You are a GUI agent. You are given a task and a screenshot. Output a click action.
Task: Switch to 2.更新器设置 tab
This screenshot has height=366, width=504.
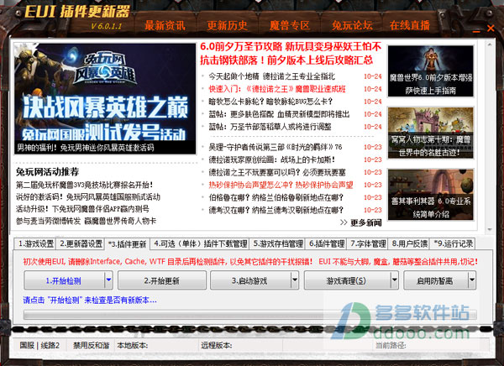[x=81, y=244]
